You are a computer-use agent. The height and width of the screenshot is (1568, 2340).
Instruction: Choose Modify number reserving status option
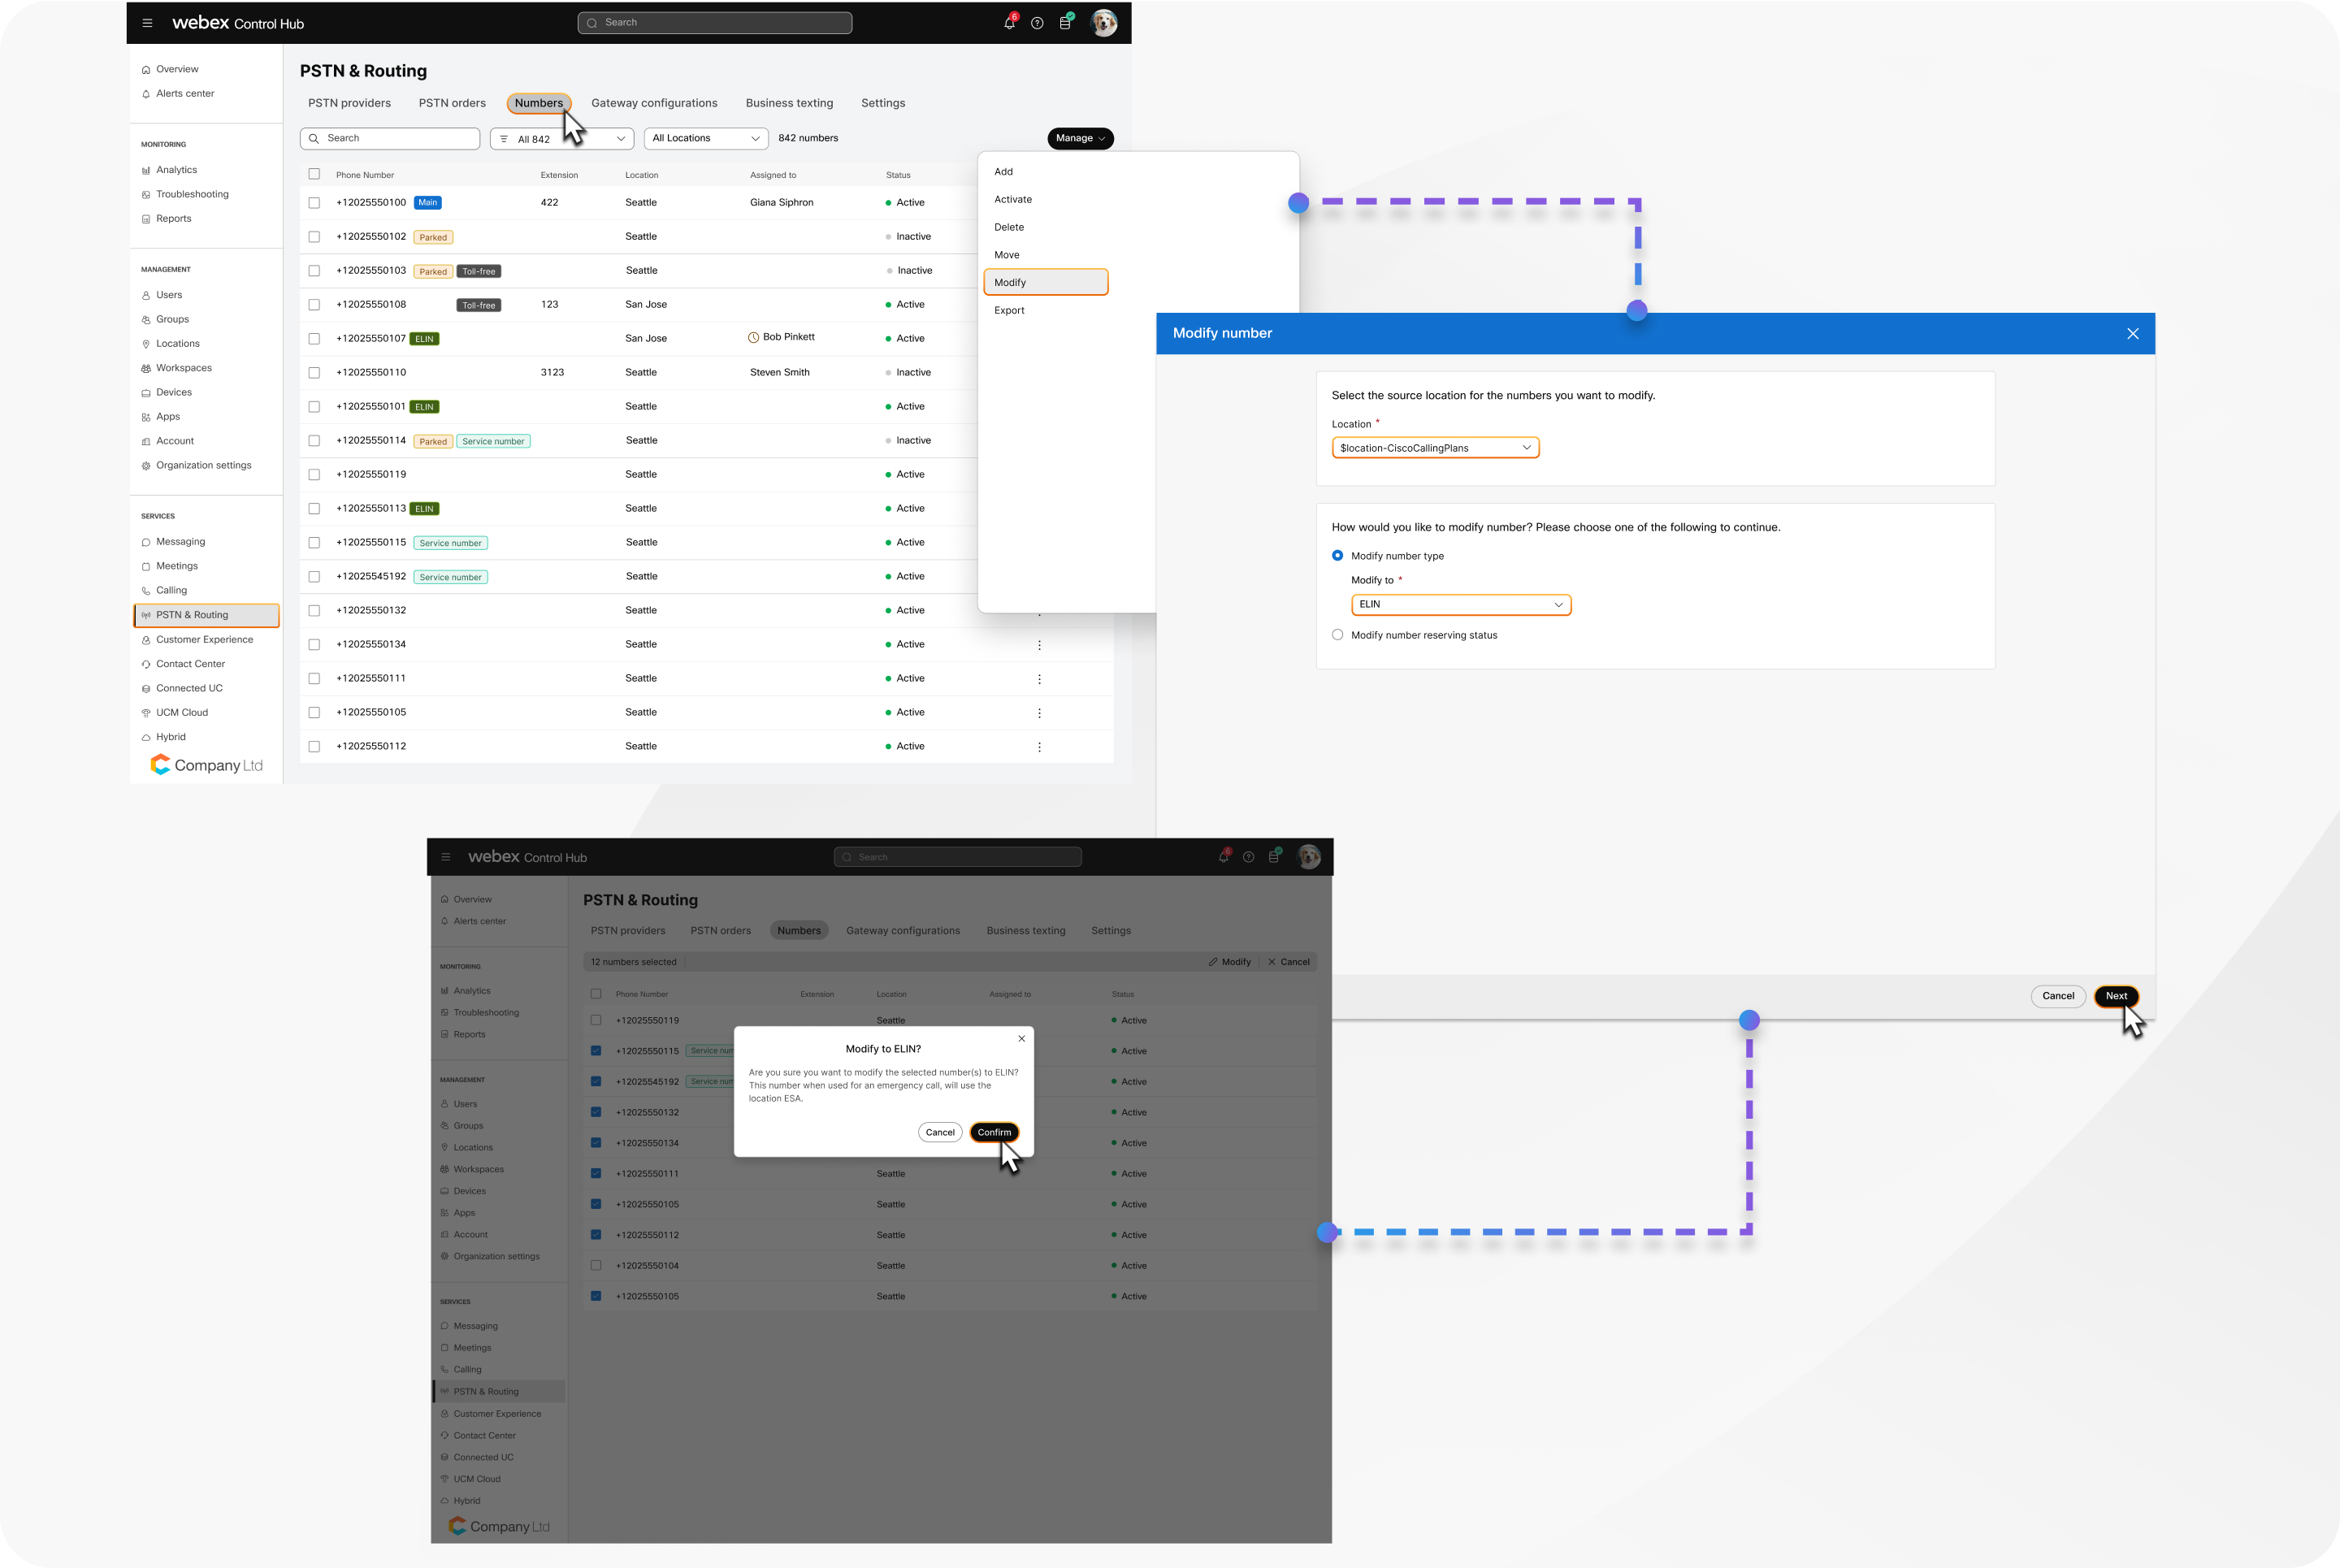point(1337,635)
